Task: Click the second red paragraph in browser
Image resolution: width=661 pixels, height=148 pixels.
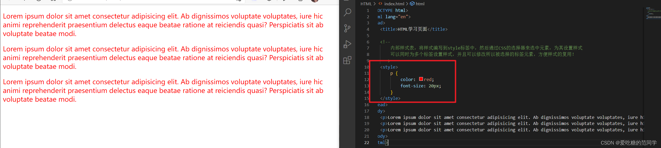Action: [x=163, y=58]
